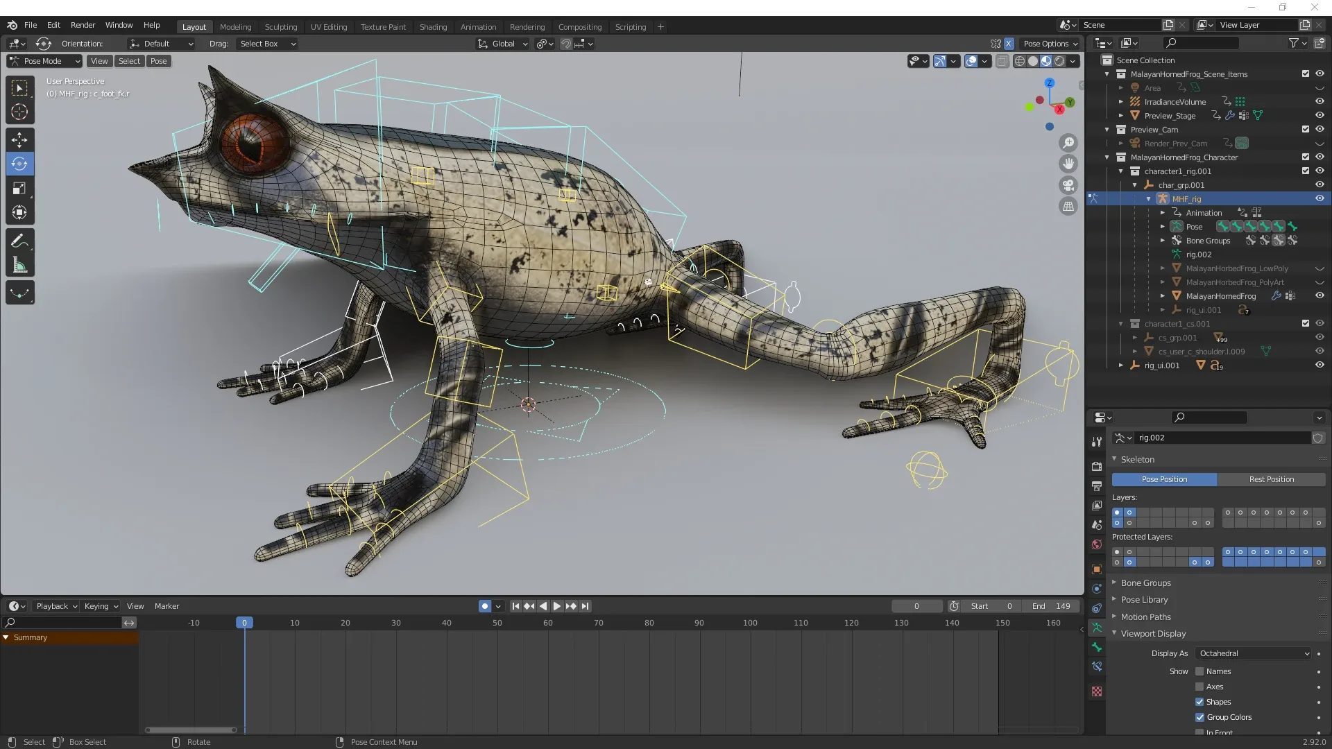Image resolution: width=1332 pixels, height=749 pixels.
Task: Open the Drag Select Box dropdown
Action: pos(267,44)
